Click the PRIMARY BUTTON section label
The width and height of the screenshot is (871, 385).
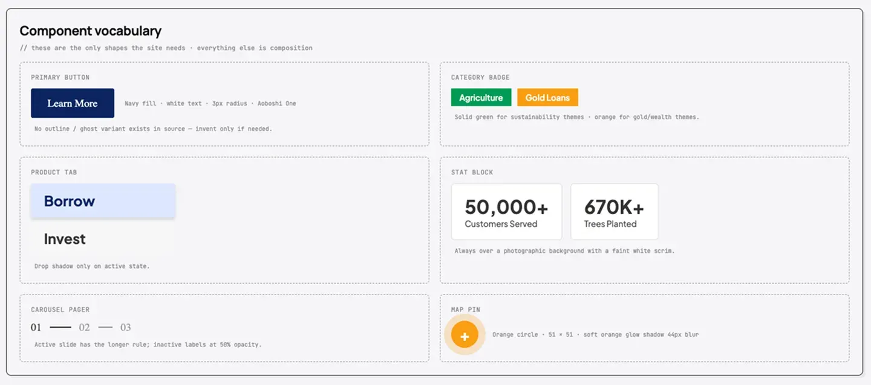pos(60,77)
